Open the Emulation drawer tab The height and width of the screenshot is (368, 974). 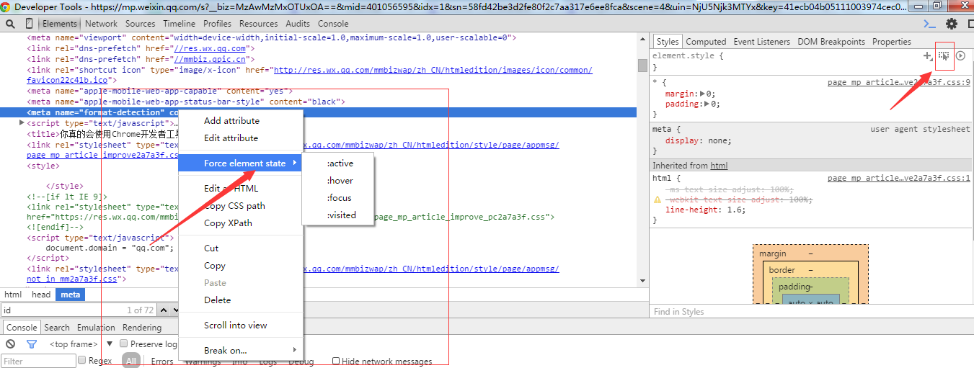96,328
